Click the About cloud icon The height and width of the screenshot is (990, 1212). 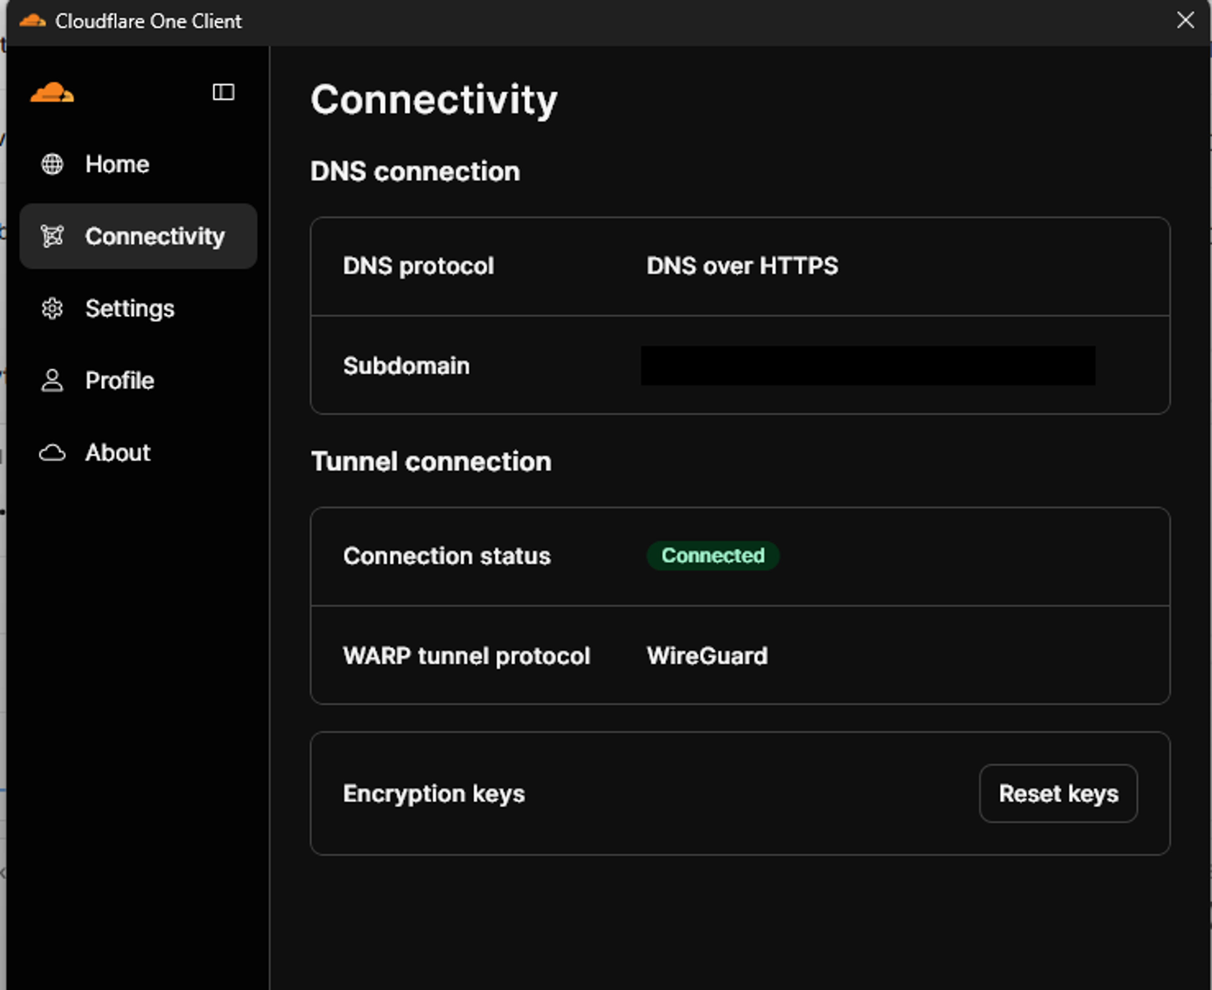pyautogui.click(x=52, y=453)
